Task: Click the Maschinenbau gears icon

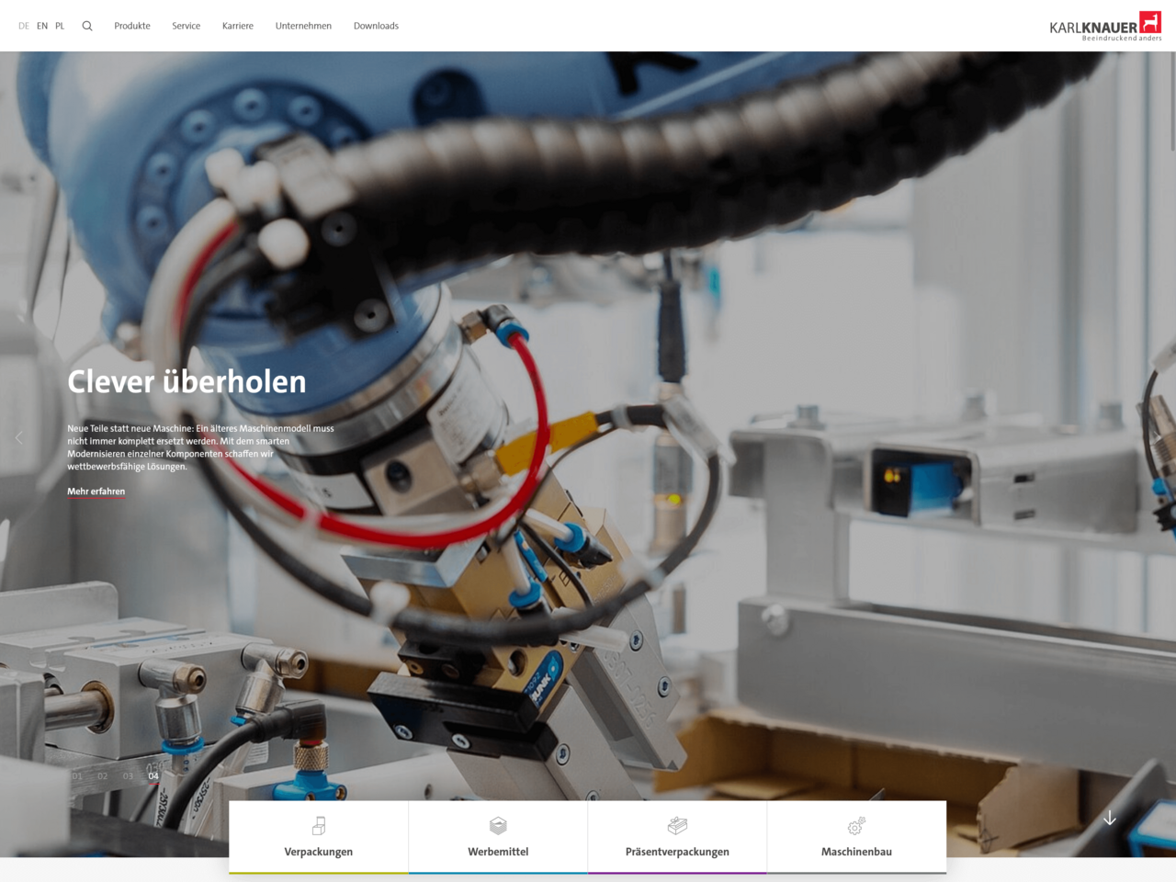Action: (856, 825)
